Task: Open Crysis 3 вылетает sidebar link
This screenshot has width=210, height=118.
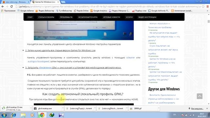Action: (163, 49)
